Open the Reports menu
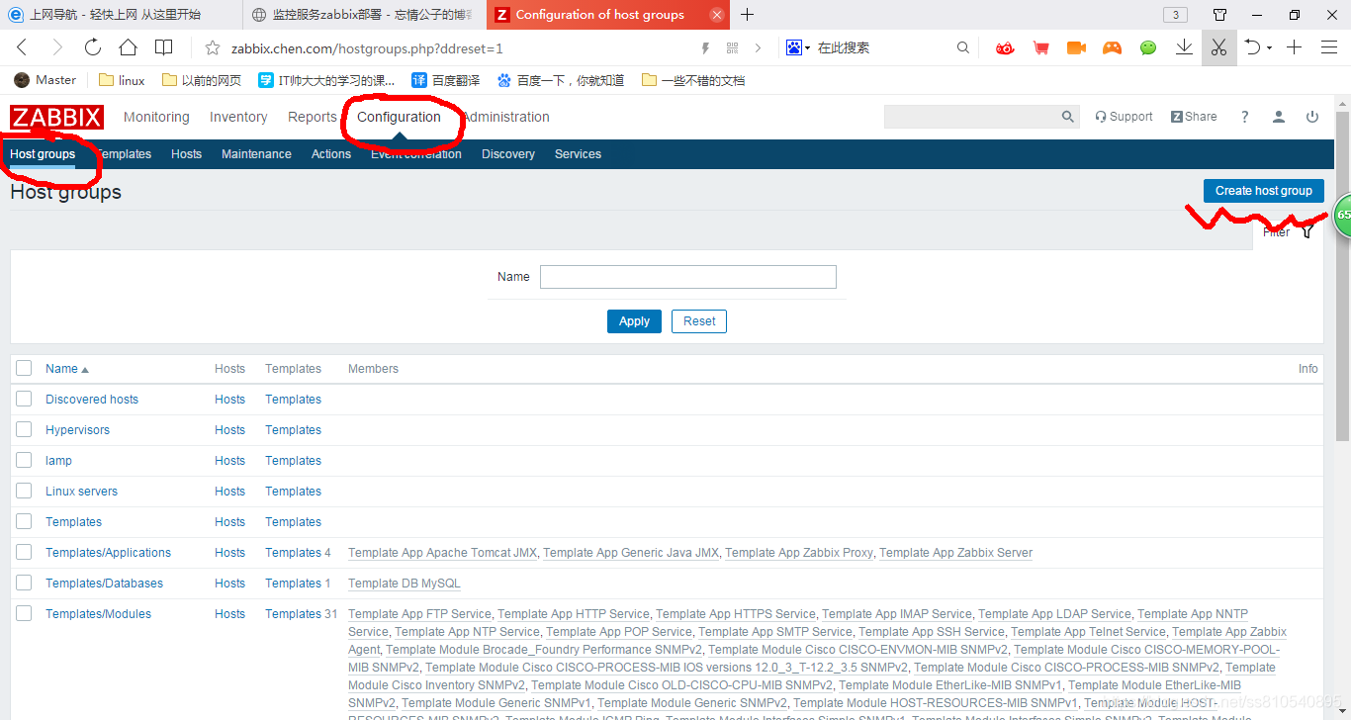Image resolution: width=1351 pixels, height=720 pixels. tap(313, 117)
